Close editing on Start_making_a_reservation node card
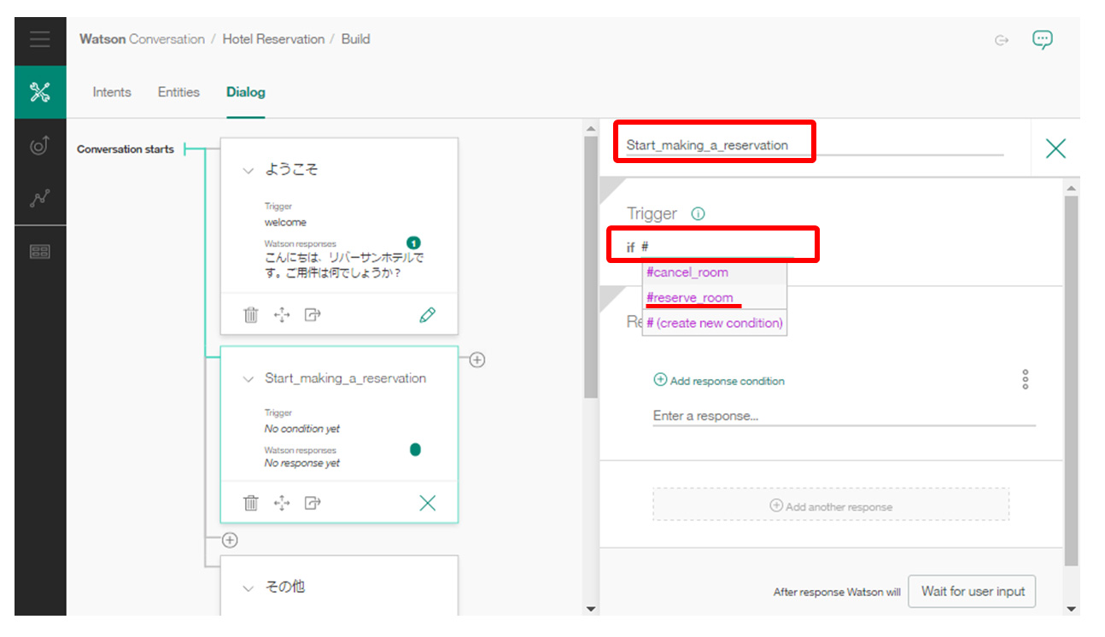The height and width of the screenshot is (637, 1105). pos(427,503)
